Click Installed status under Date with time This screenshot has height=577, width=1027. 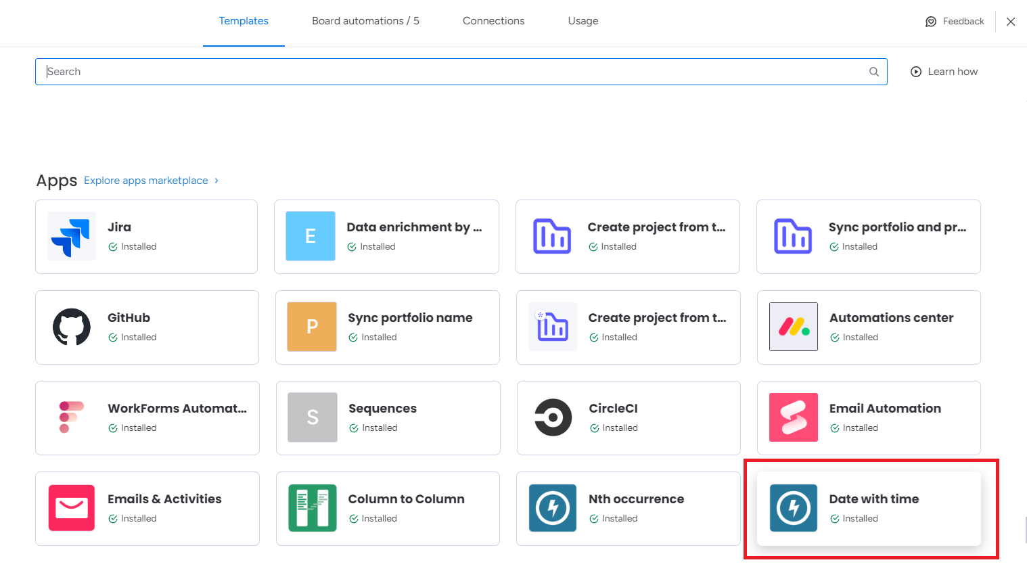click(854, 519)
